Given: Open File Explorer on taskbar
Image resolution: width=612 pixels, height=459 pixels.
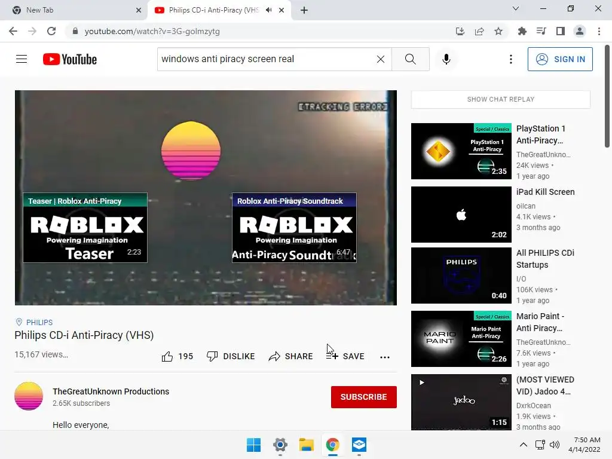Looking at the screenshot, I should point(307,445).
